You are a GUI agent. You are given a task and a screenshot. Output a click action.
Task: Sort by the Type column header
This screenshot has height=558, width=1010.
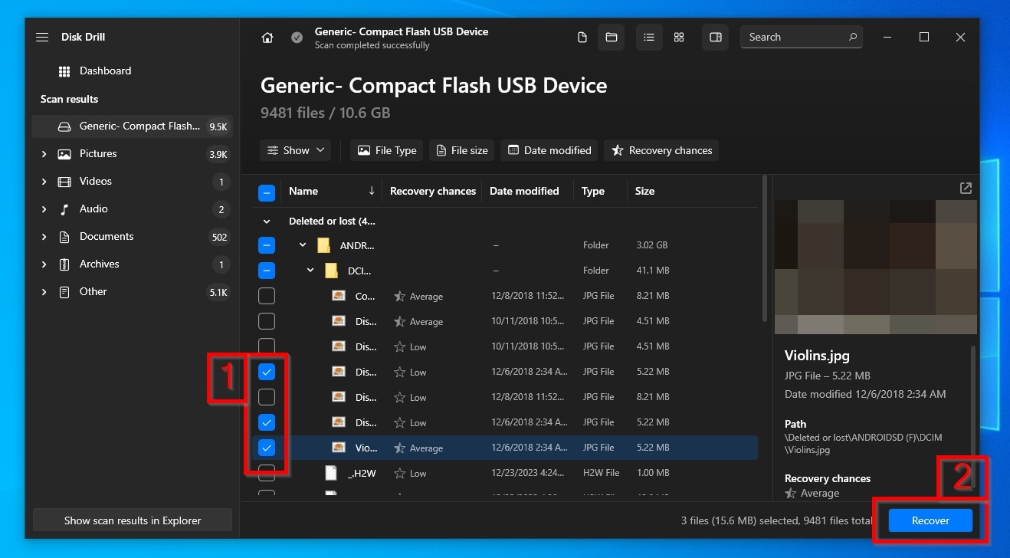(592, 191)
